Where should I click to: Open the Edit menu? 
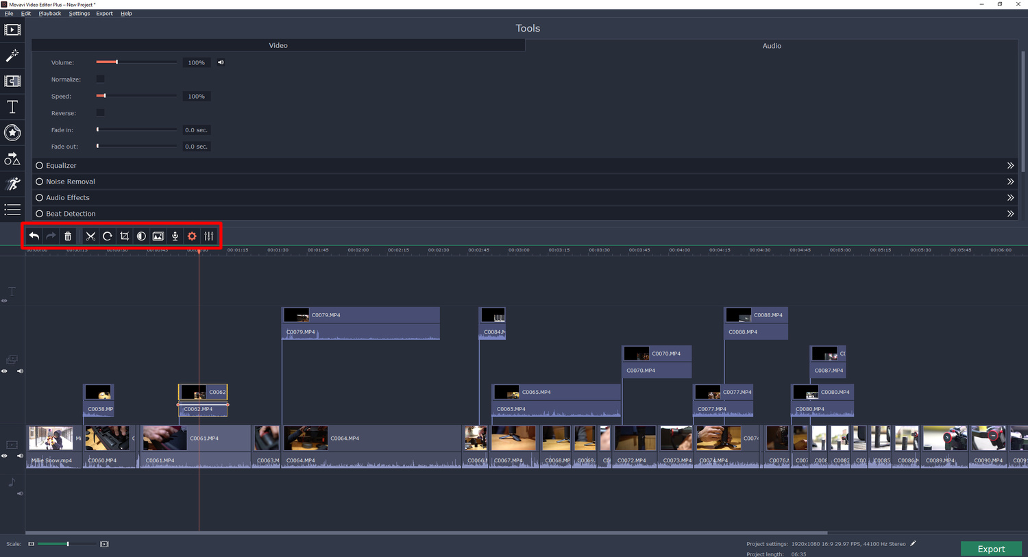[26, 14]
